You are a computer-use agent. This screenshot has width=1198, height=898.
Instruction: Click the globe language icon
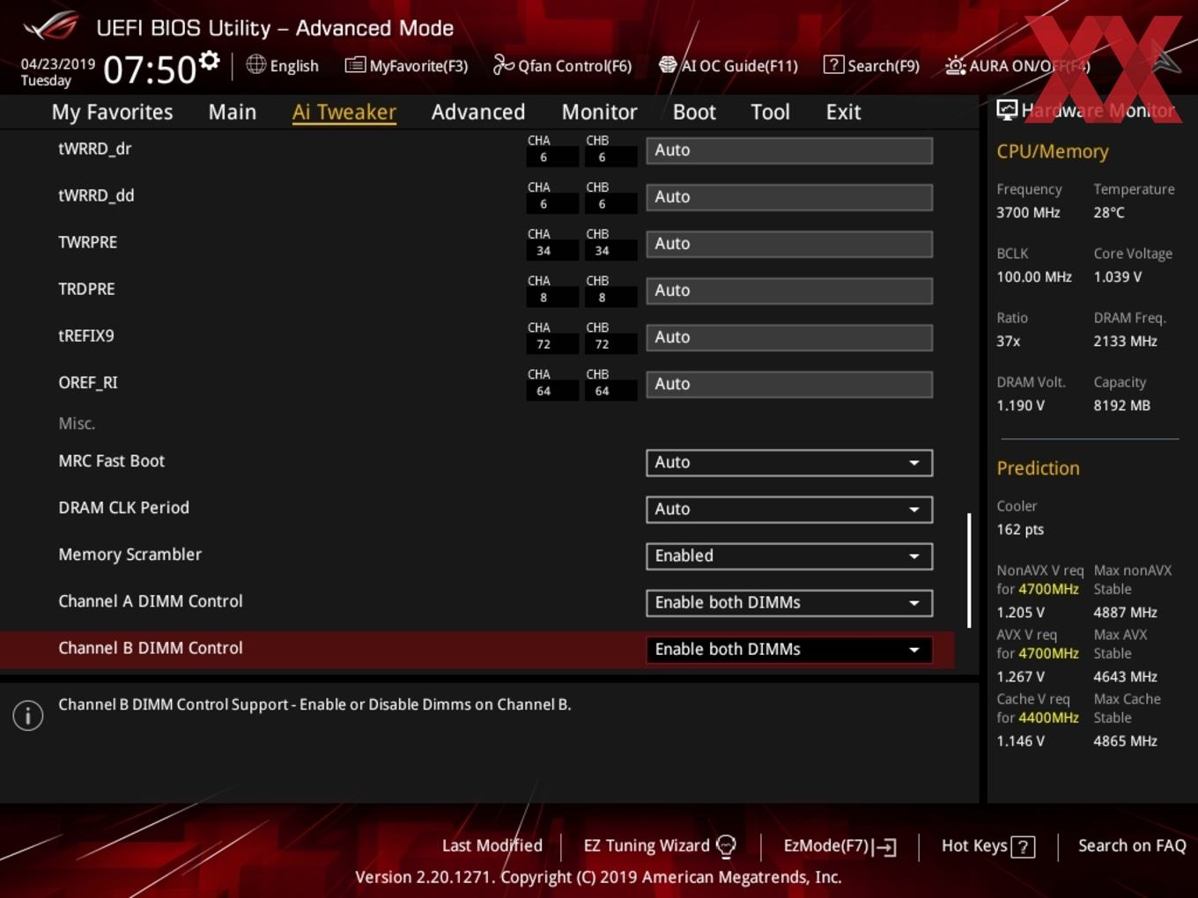(255, 64)
